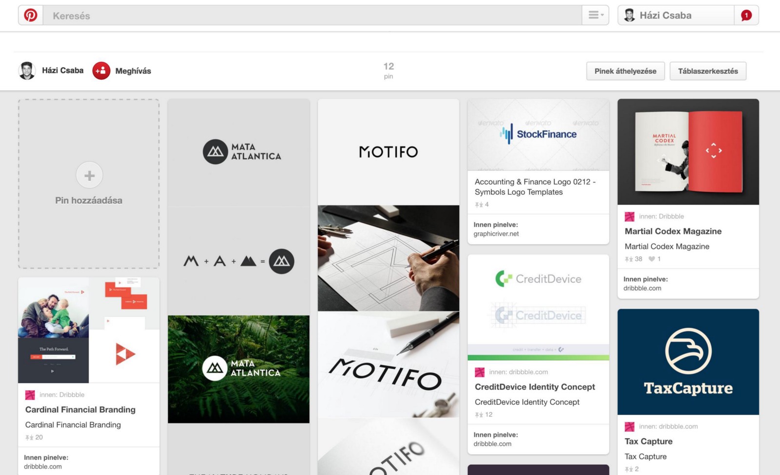Open the Cardinal Financial Branding pin image
The height and width of the screenshot is (475, 780).
coord(89,330)
